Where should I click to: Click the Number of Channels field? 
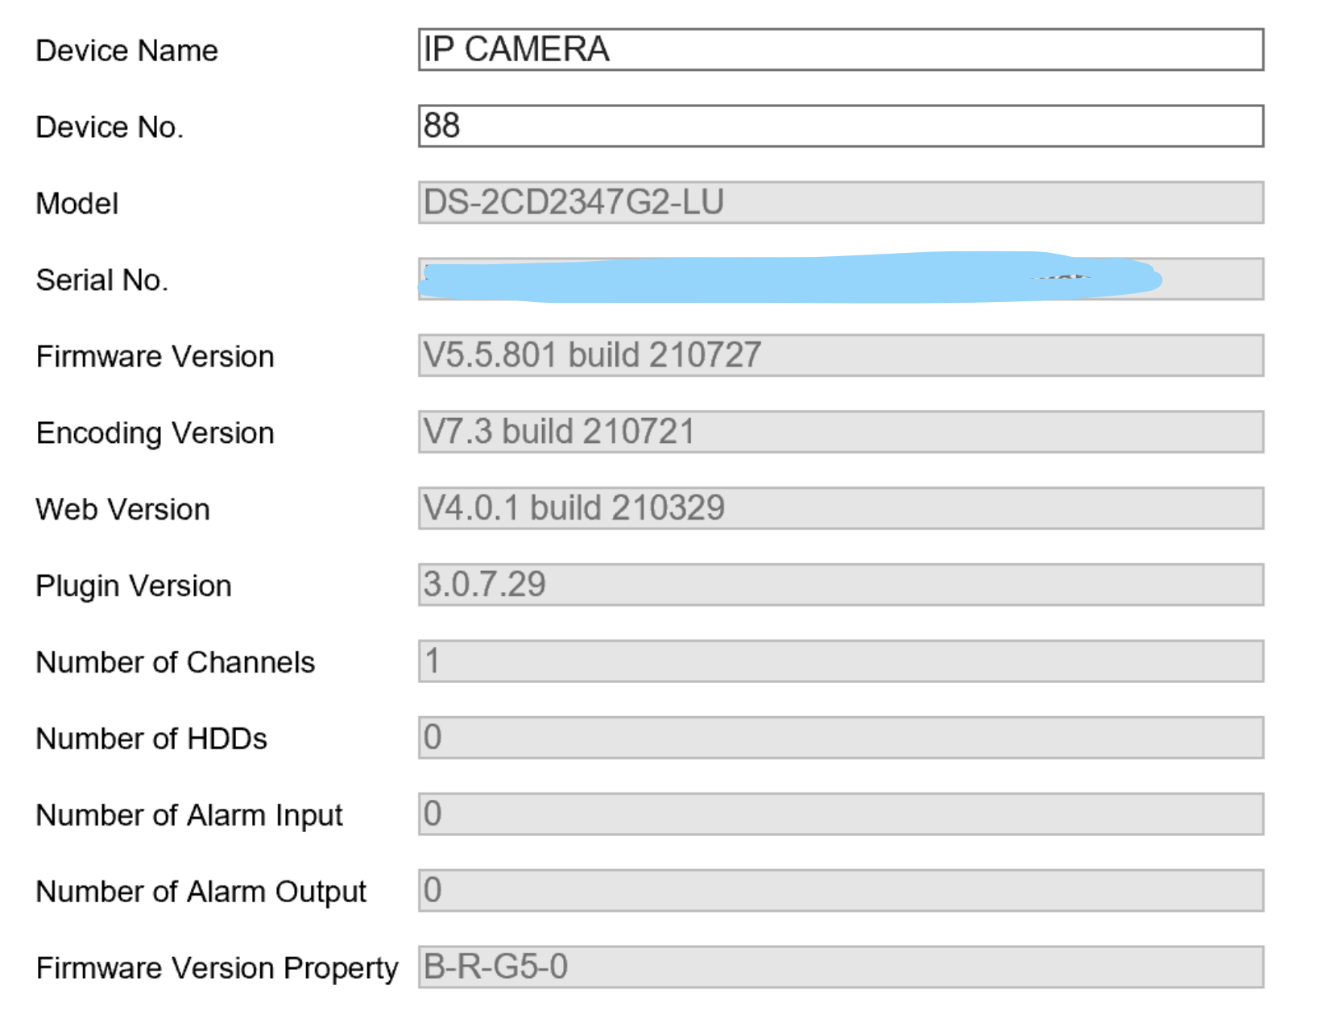coord(840,662)
